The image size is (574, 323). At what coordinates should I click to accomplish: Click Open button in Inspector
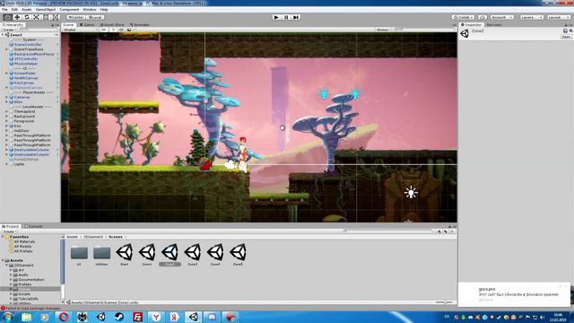[566, 37]
